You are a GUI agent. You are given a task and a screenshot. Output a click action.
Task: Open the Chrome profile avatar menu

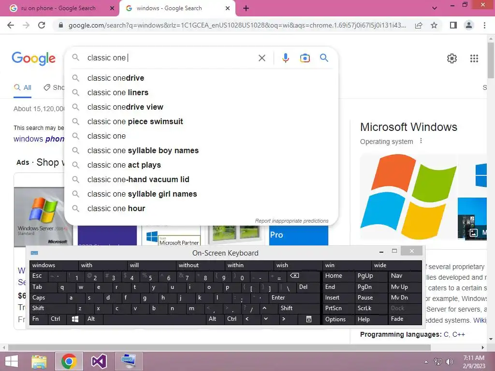point(469,25)
